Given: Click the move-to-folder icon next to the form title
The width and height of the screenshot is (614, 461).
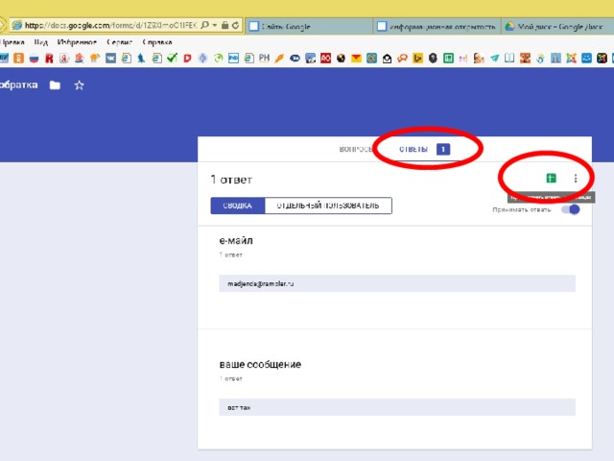Looking at the screenshot, I should (55, 85).
